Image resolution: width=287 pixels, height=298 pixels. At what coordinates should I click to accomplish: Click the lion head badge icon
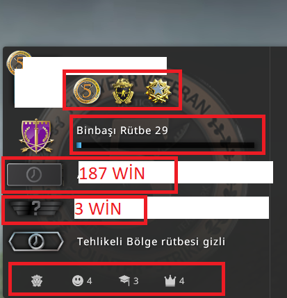point(37,281)
